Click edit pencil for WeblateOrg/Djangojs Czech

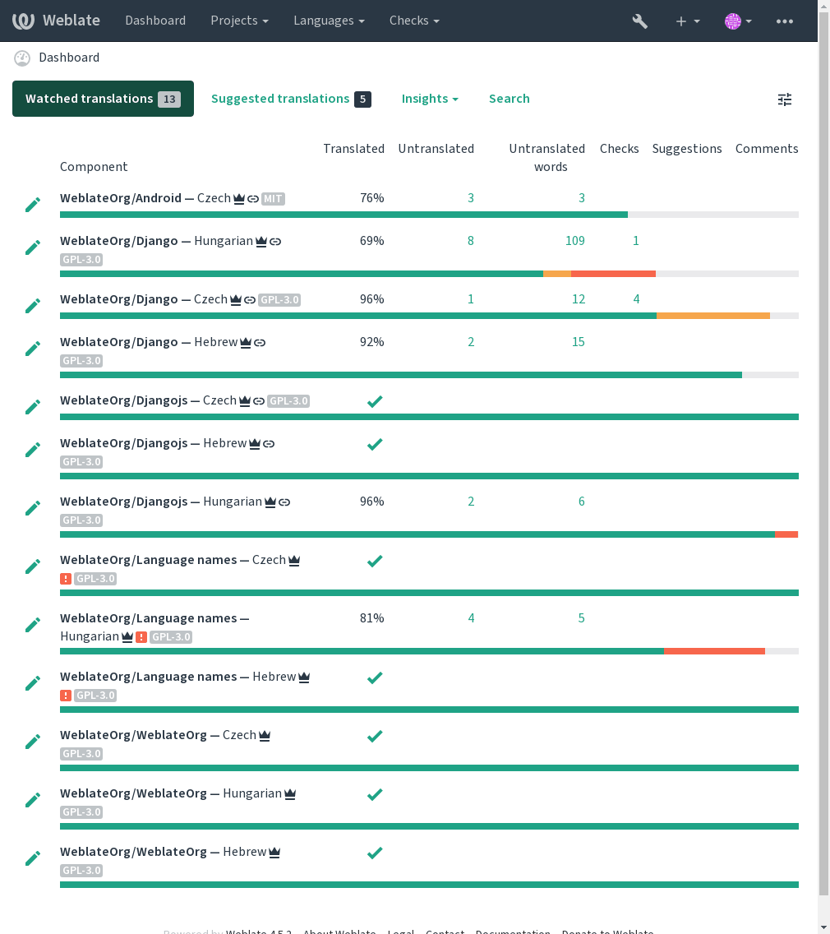coord(33,408)
